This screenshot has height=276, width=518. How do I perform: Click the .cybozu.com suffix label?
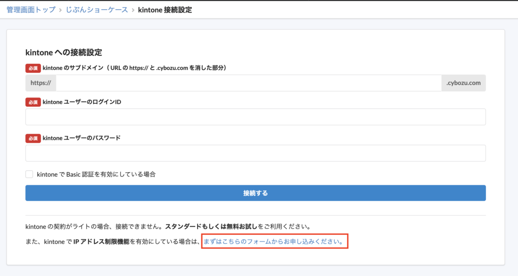(x=463, y=83)
